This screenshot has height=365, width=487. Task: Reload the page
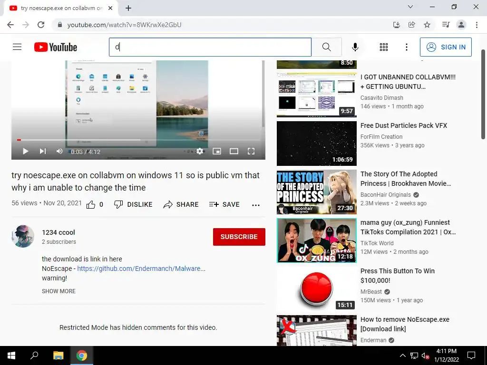pyautogui.click(x=41, y=25)
